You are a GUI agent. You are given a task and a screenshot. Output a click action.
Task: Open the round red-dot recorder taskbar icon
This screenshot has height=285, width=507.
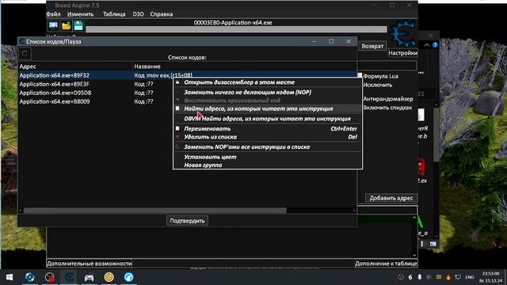(49, 277)
